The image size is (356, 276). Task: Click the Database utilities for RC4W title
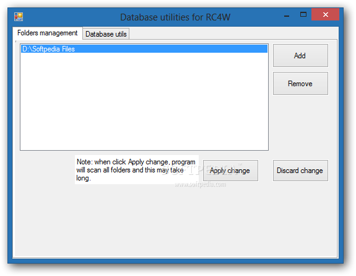coord(175,17)
